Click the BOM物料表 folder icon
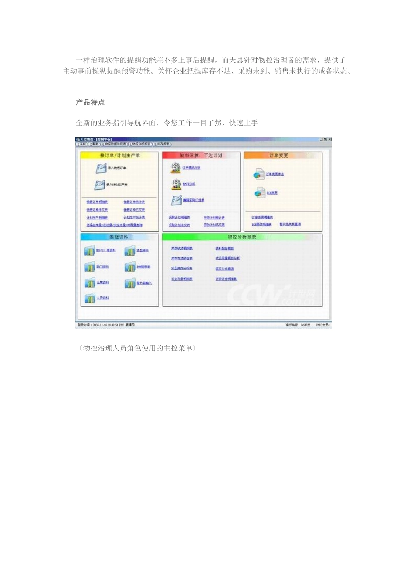 (x=130, y=267)
